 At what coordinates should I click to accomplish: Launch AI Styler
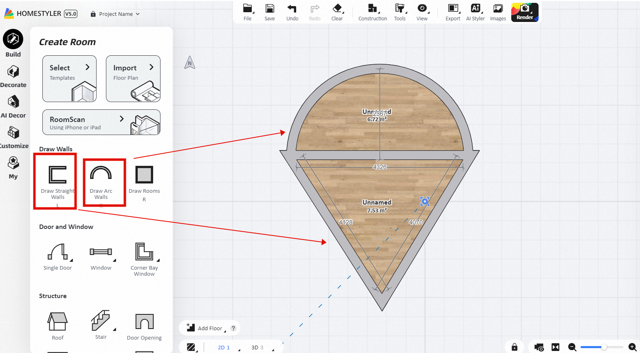[475, 9]
